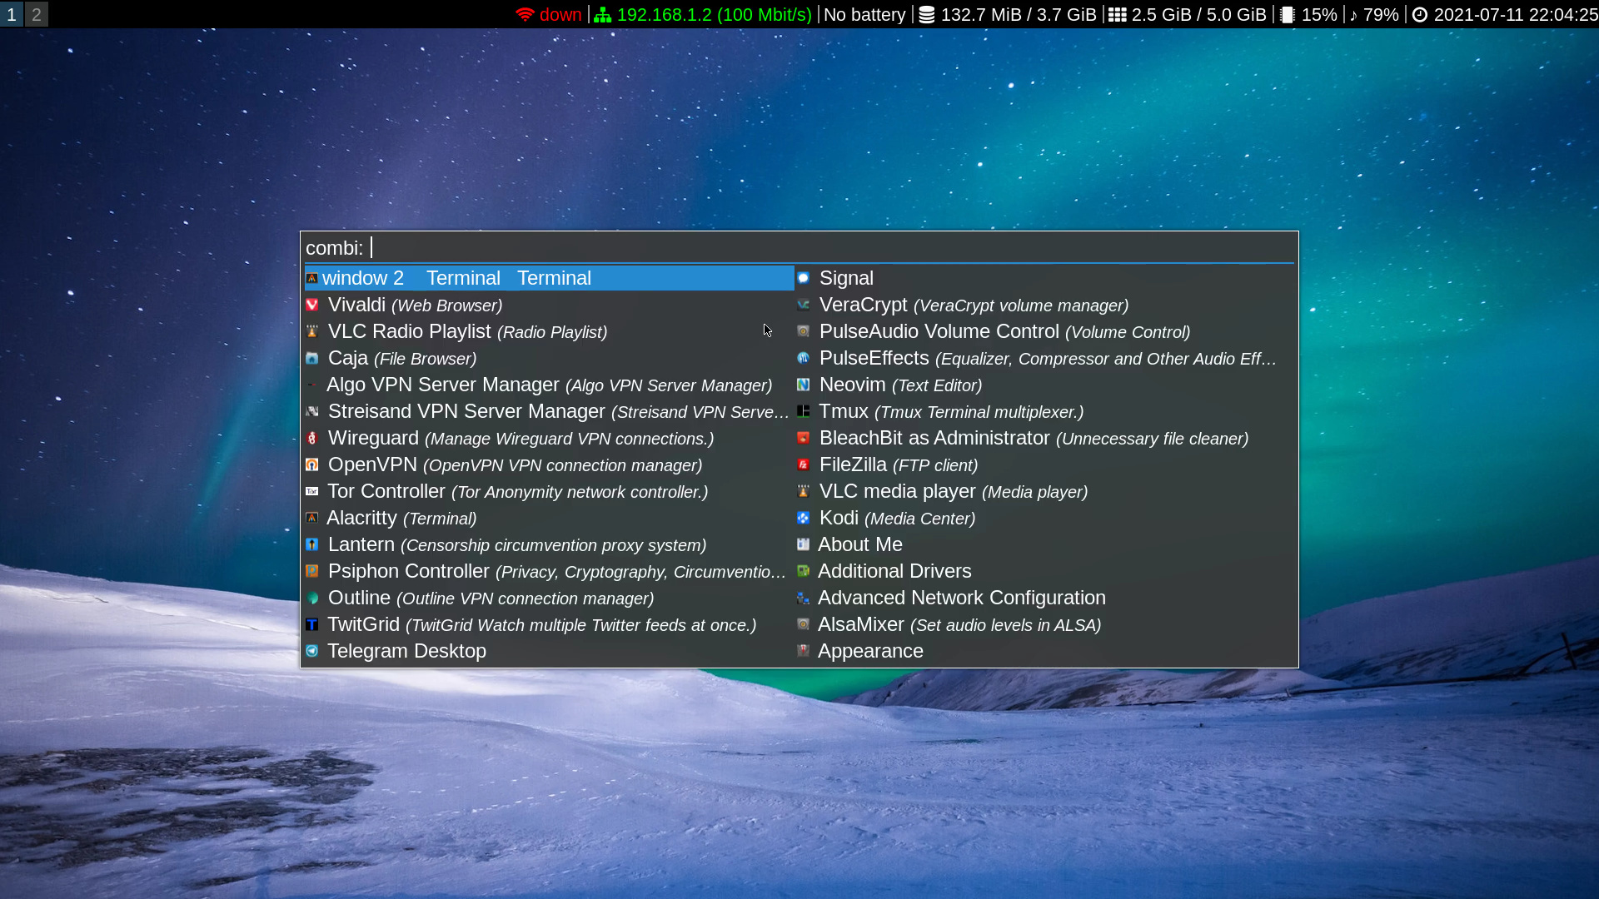Image resolution: width=1599 pixels, height=899 pixels.
Task: Click the Kodi icon
Action: click(x=804, y=518)
